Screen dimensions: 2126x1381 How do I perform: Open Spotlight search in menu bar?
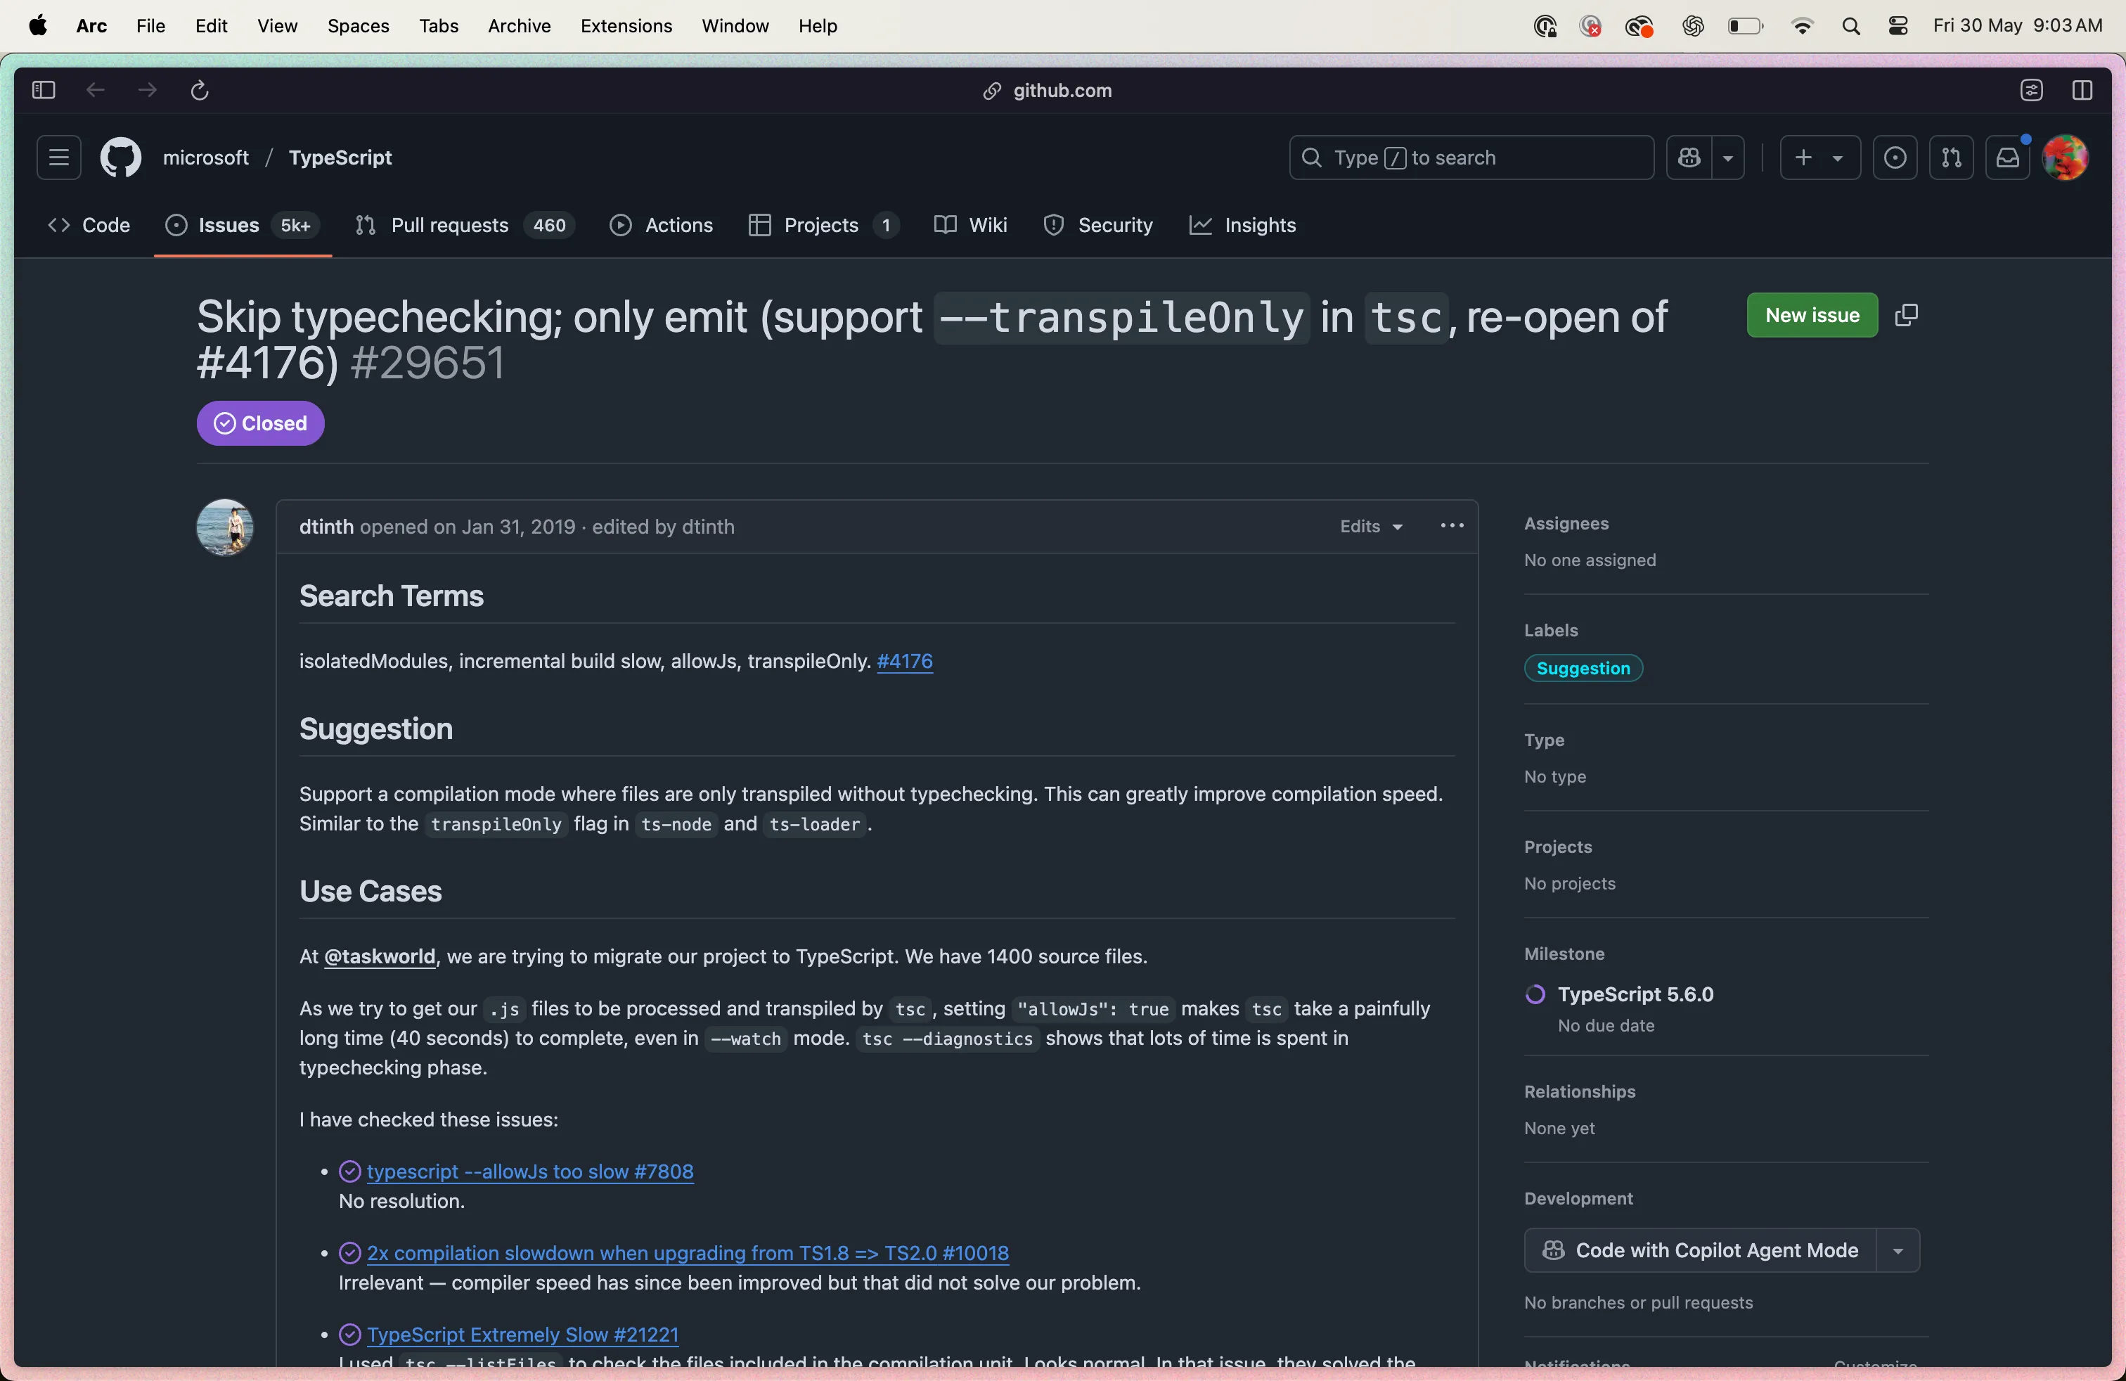1851,26
